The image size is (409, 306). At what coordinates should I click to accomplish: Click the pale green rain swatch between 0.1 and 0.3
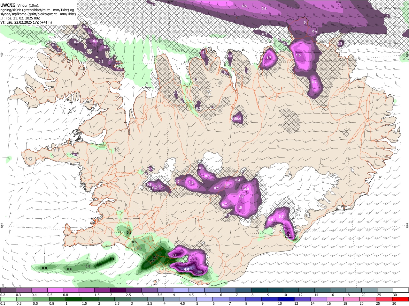coord(8,299)
